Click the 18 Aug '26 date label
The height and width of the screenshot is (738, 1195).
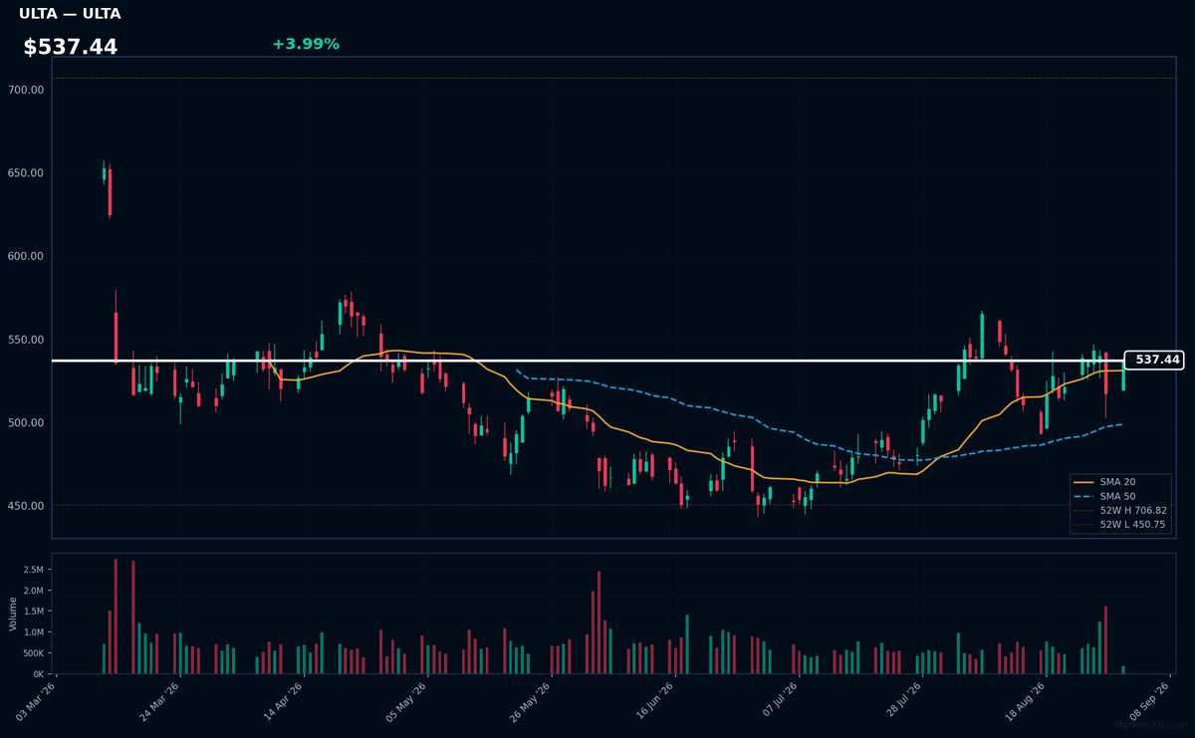[1028, 700]
